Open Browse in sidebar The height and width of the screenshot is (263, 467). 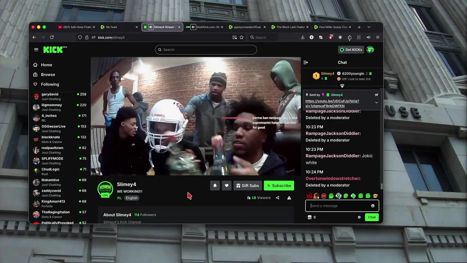(x=44, y=75)
